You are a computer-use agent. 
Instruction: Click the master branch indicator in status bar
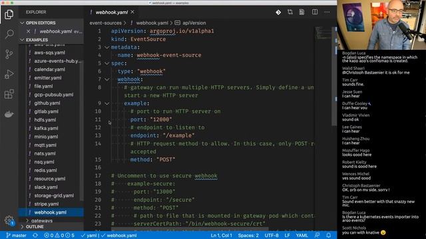[x=16, y=235]
